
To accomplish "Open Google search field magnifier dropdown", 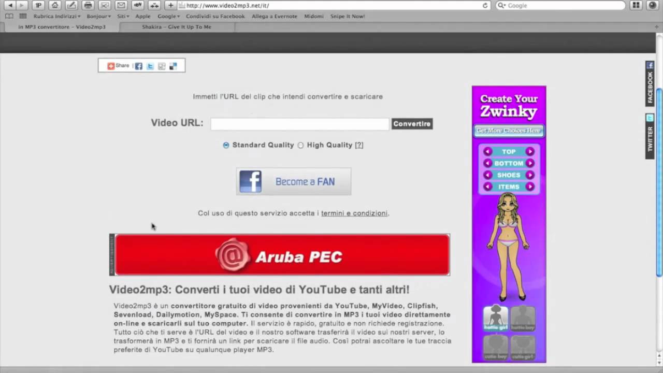I will click(x=501, y=5).
